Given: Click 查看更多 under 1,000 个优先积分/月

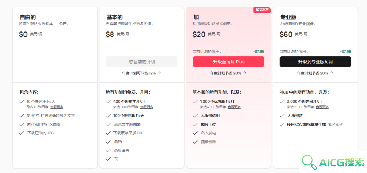Looking at the screenshot, I should [234, 107].
